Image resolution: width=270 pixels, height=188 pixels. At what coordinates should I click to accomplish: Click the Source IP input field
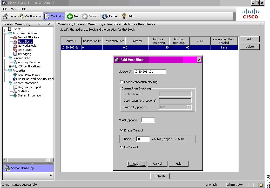click(150, 72)
